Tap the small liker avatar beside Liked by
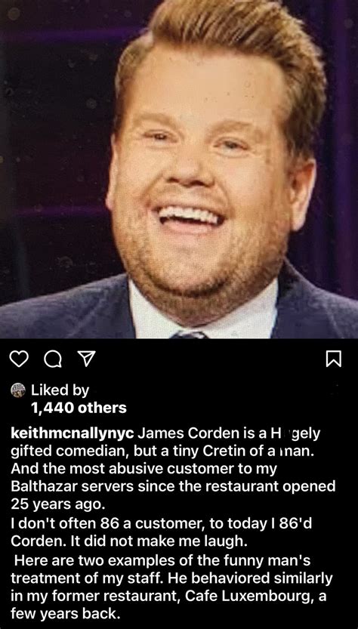The width and height of the screenshot is (358, 629). point(17,390)
